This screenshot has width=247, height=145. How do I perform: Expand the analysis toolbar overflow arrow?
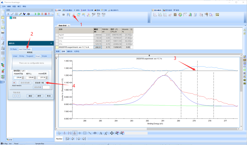point(149,21)
